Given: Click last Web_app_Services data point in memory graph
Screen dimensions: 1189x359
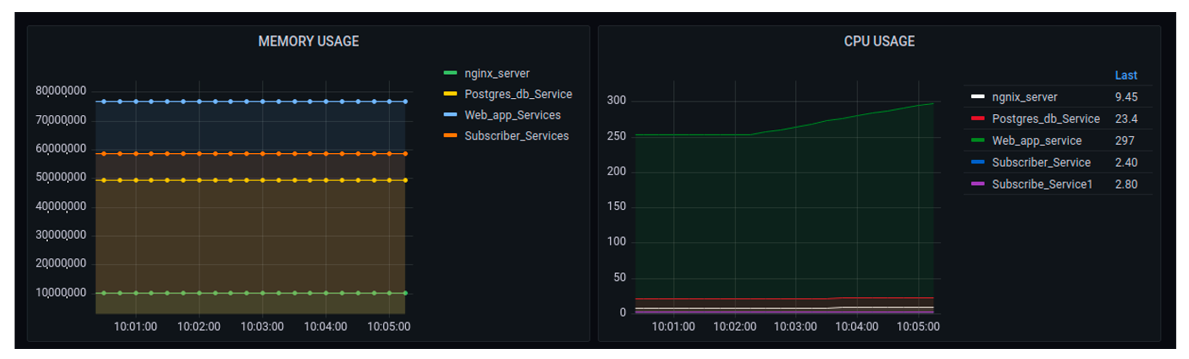Looking at the screenshot, I should (x=405, y=101).
